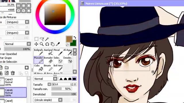Screen dimensions: 184x103
Task: Choose the Selec. selection pen tool
Action: click(58, 60)
